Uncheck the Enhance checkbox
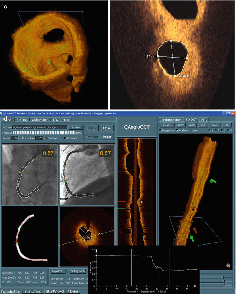The width and height of the screenshot is (236, 294). (x=46, y=138)
